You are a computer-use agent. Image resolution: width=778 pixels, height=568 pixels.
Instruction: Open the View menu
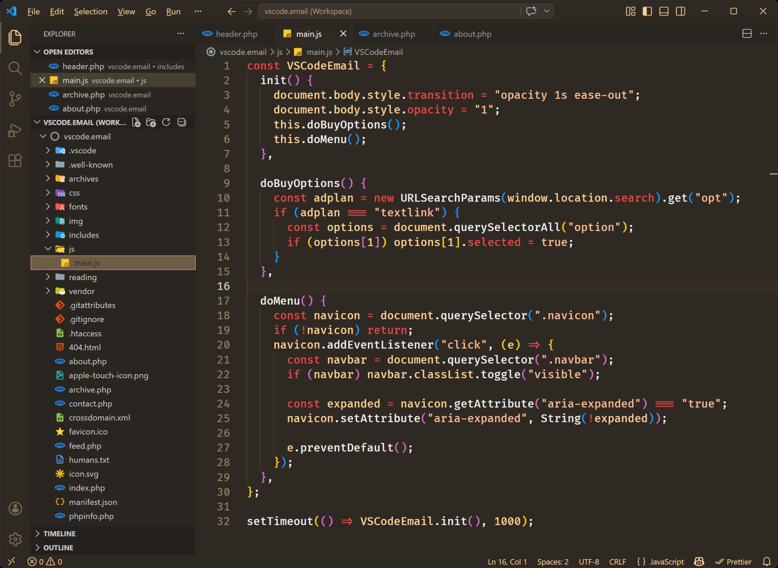126,12
